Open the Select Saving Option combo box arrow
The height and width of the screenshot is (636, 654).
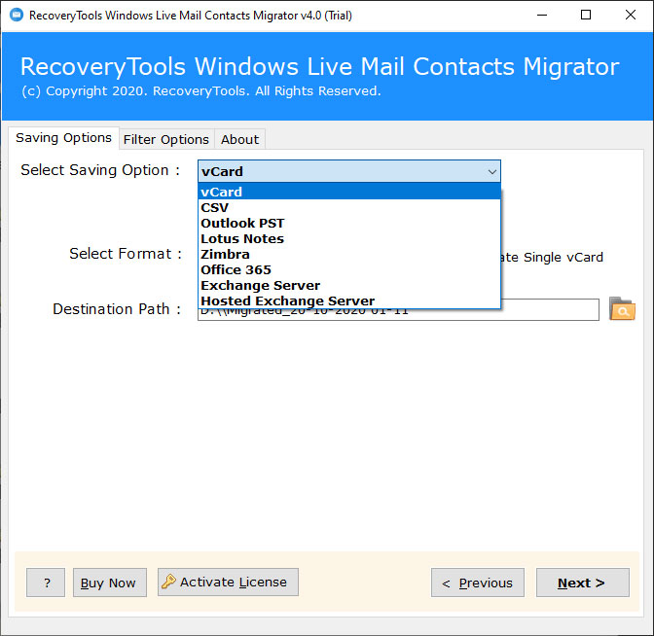tap(491, 172)
